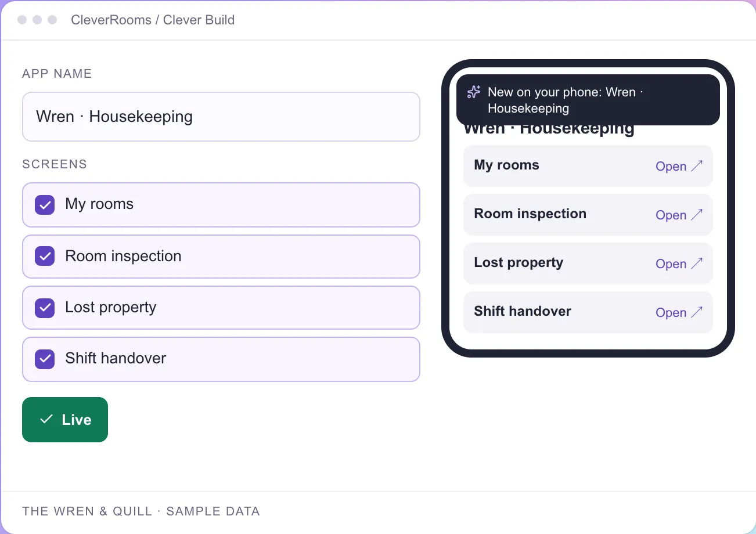This screenshot has width=756, height=534.
Task: Click the bold "My rooms" title in phone preview
Action: (x=506, y=165)
